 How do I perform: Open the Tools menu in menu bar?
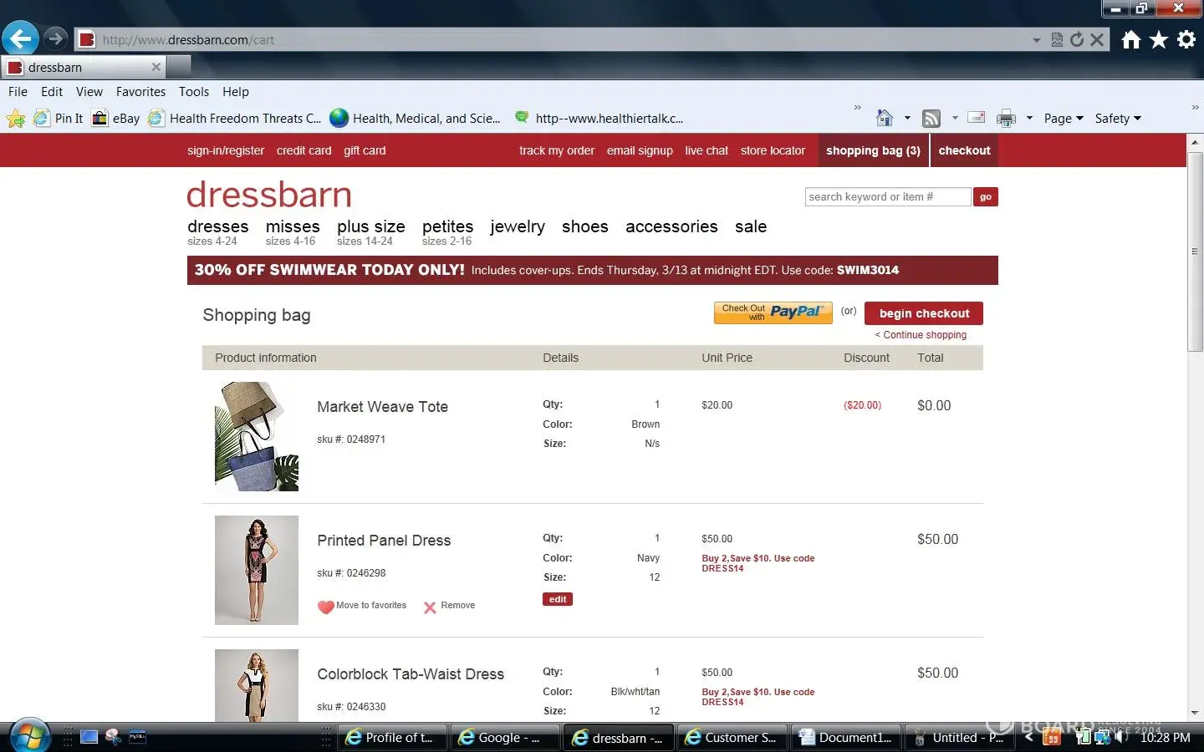[x=193, y=92]
